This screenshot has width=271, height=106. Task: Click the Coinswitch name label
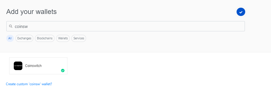(33, 66)
